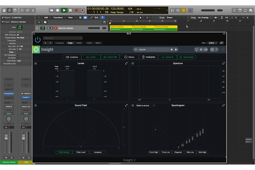Pause the Insight meter display
Screen dimensions: 255x170
tap(201, 49)
